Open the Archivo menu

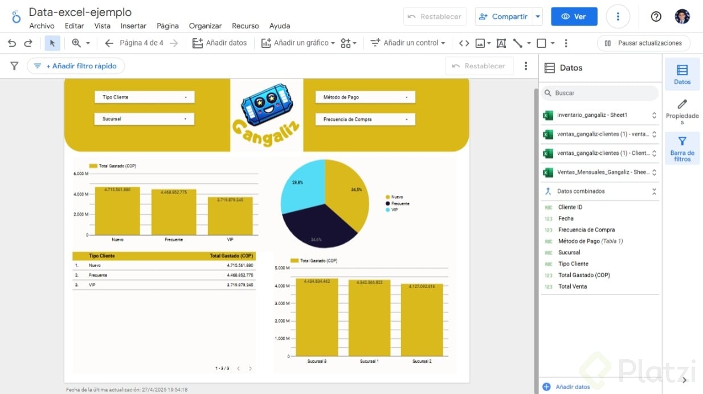click(x=42, y=26)
